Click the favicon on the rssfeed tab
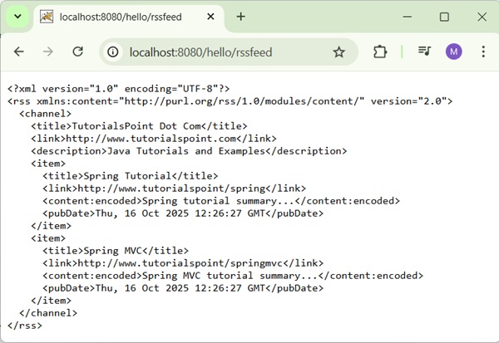This screenshot has height=343, width=499. pos(47,17)
